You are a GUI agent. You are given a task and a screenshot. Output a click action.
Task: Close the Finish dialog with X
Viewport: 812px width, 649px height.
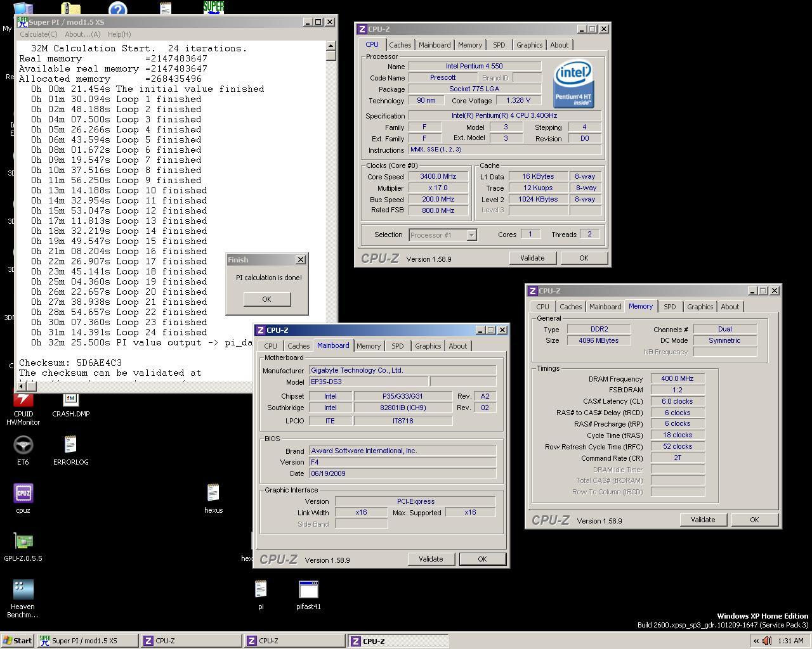301,259
